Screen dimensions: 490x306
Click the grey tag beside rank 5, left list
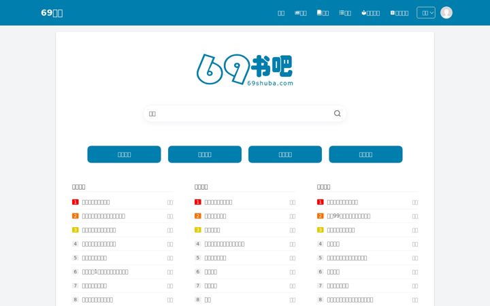tap(170, 258)
